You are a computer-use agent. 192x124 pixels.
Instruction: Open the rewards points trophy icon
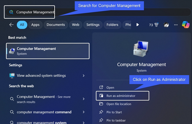tap(156, 25)
